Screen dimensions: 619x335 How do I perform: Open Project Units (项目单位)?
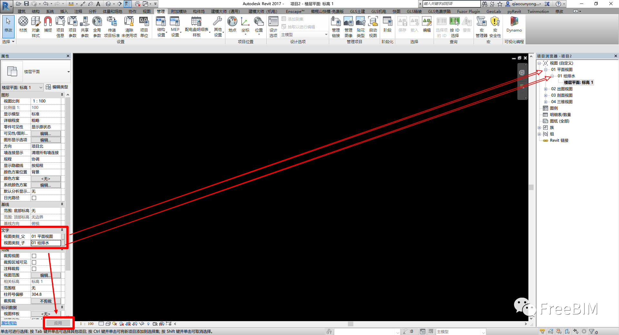pyautogui.click(x=144, y=26)
